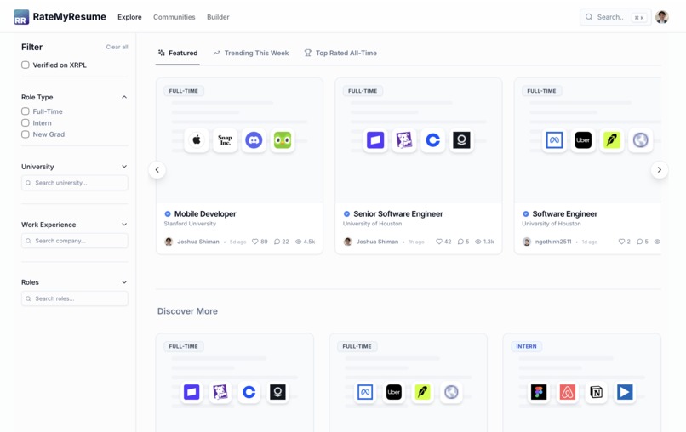This screenshot has height=432, width=686.
Task: Click the RateMyResume logo
Action: 60,17
